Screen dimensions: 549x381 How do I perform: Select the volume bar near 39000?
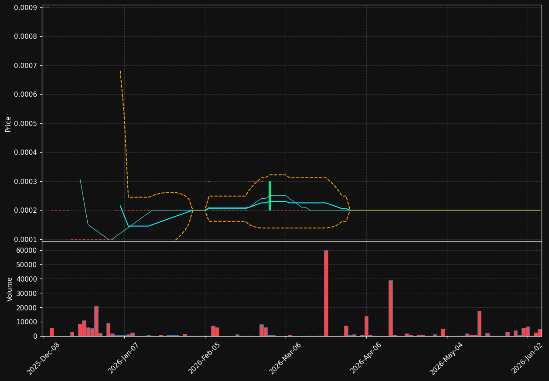click(x=390, y=308)
